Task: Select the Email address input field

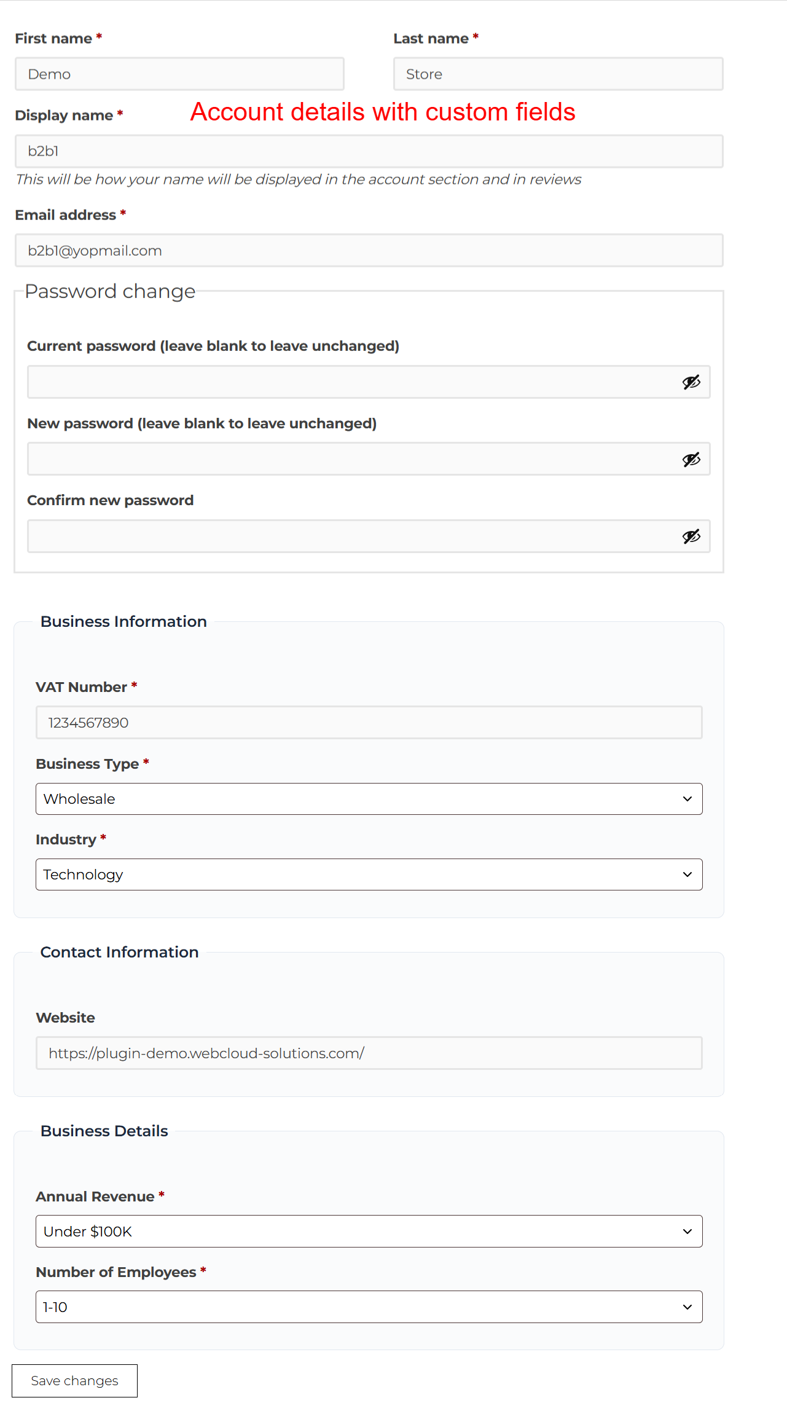Action: point(369,250)
